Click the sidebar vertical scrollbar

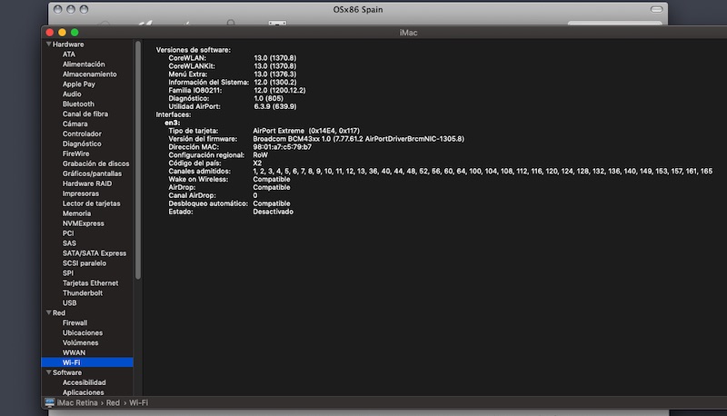tap(138, 160)
